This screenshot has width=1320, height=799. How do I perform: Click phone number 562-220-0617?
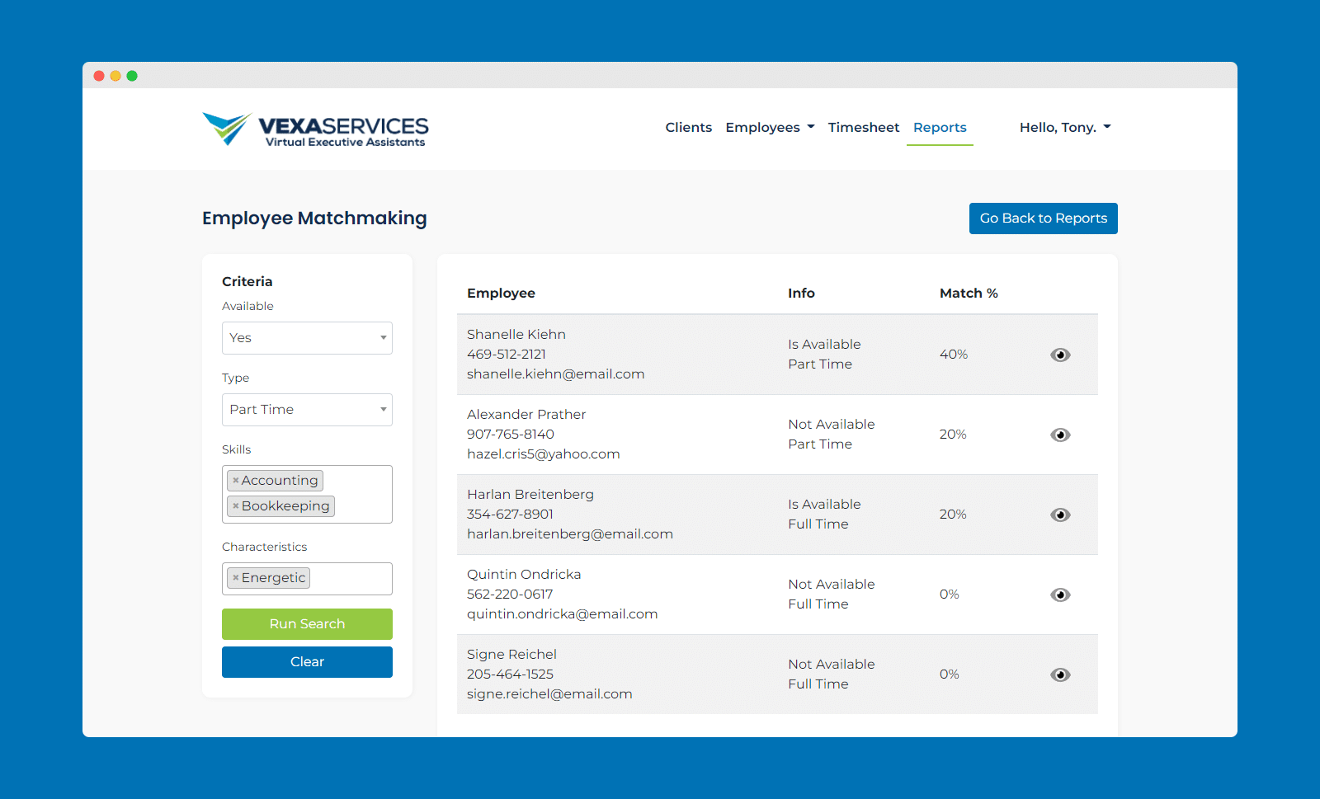pos(510,595)
